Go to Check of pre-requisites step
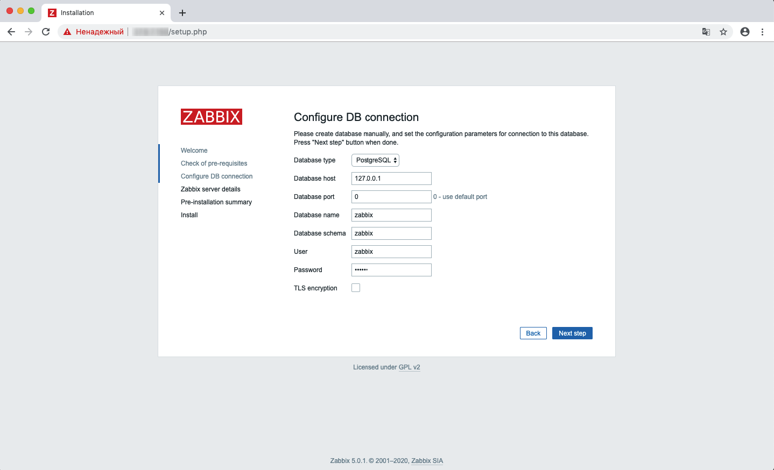 [214, 163]
